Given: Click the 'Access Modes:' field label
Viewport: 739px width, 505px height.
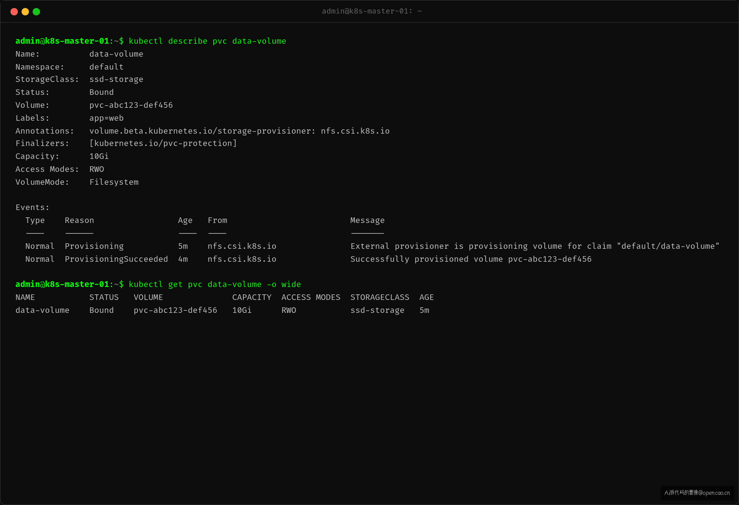Looking at the screenshot, I should pyautogui.click(x=47, y=169).
